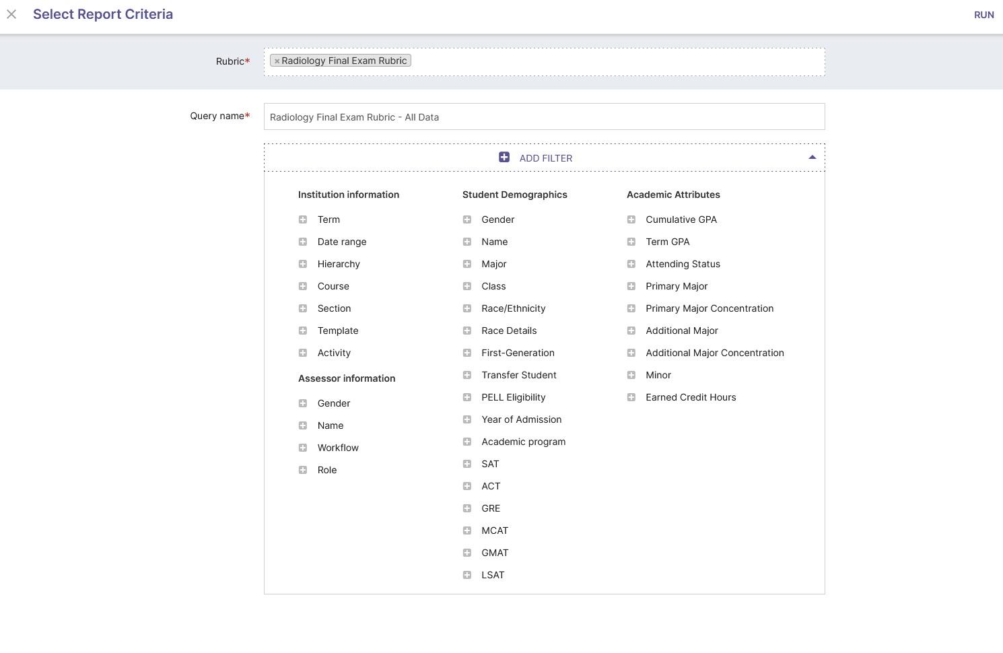Add the Race/Ethnicity filter plus icon
Viewport: 1003px width, 653px height.
point(467,308)
